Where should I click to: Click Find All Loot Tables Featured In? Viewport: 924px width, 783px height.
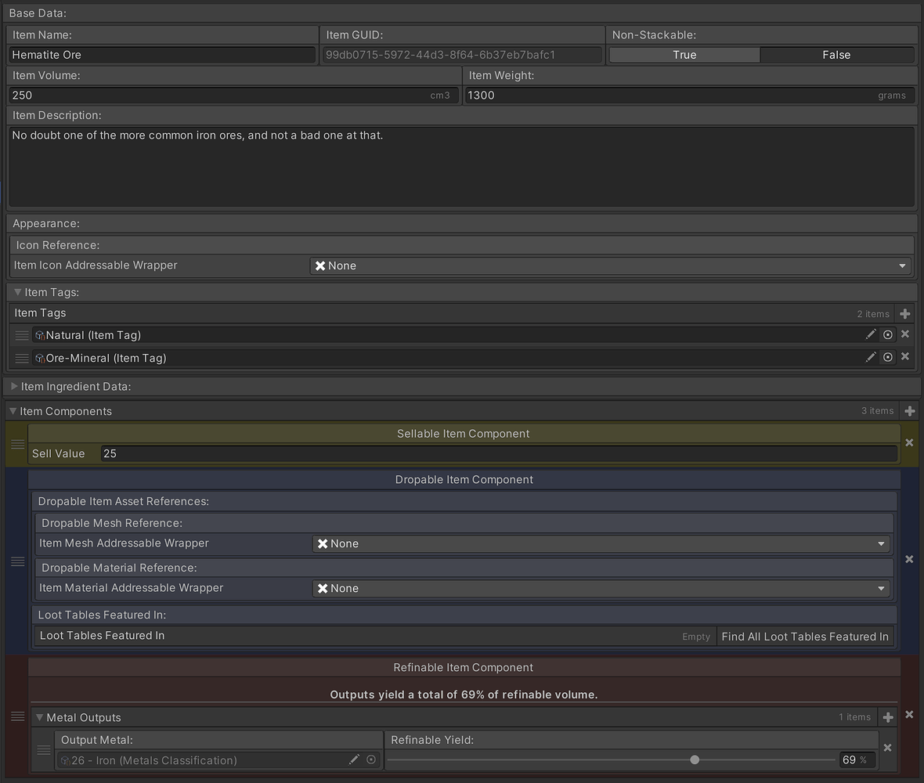coord(805,637)
